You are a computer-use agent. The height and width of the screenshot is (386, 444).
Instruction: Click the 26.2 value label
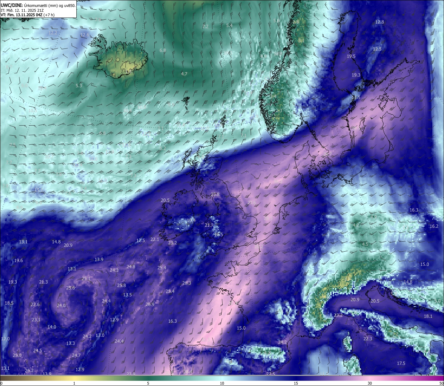pyautogui.click(x=29, y=371)
